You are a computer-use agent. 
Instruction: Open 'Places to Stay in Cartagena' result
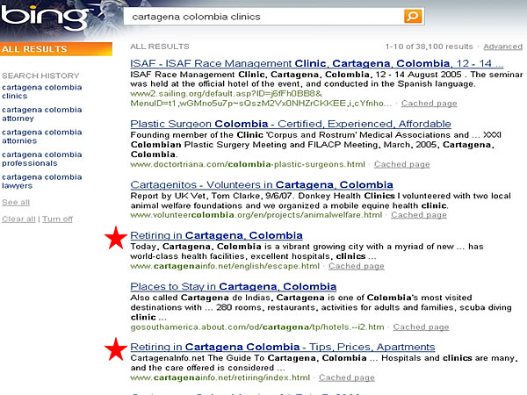233,287
